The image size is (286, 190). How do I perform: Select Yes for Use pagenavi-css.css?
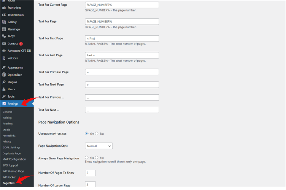point(87,134)
